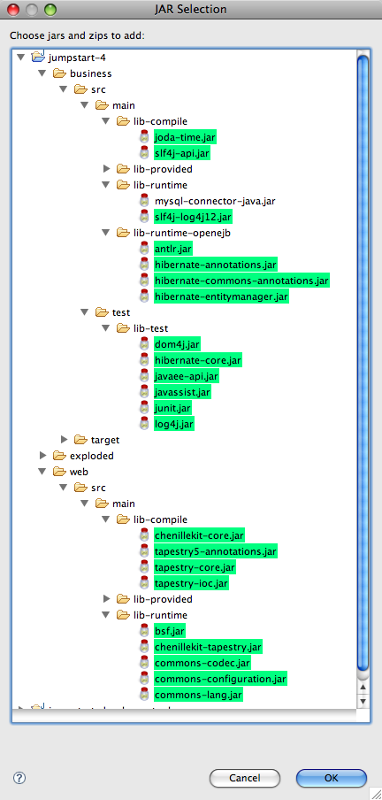Click the jar icon beside tapestry-ioc.jar
This screenshot has width=382, height=800.
[x=144, y=582]
